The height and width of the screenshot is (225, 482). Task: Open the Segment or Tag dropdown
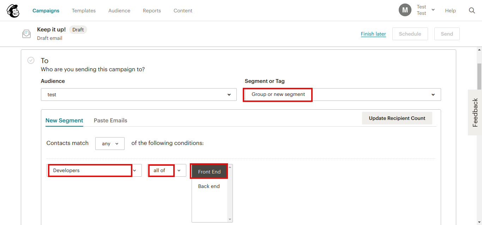click(342, 95)
